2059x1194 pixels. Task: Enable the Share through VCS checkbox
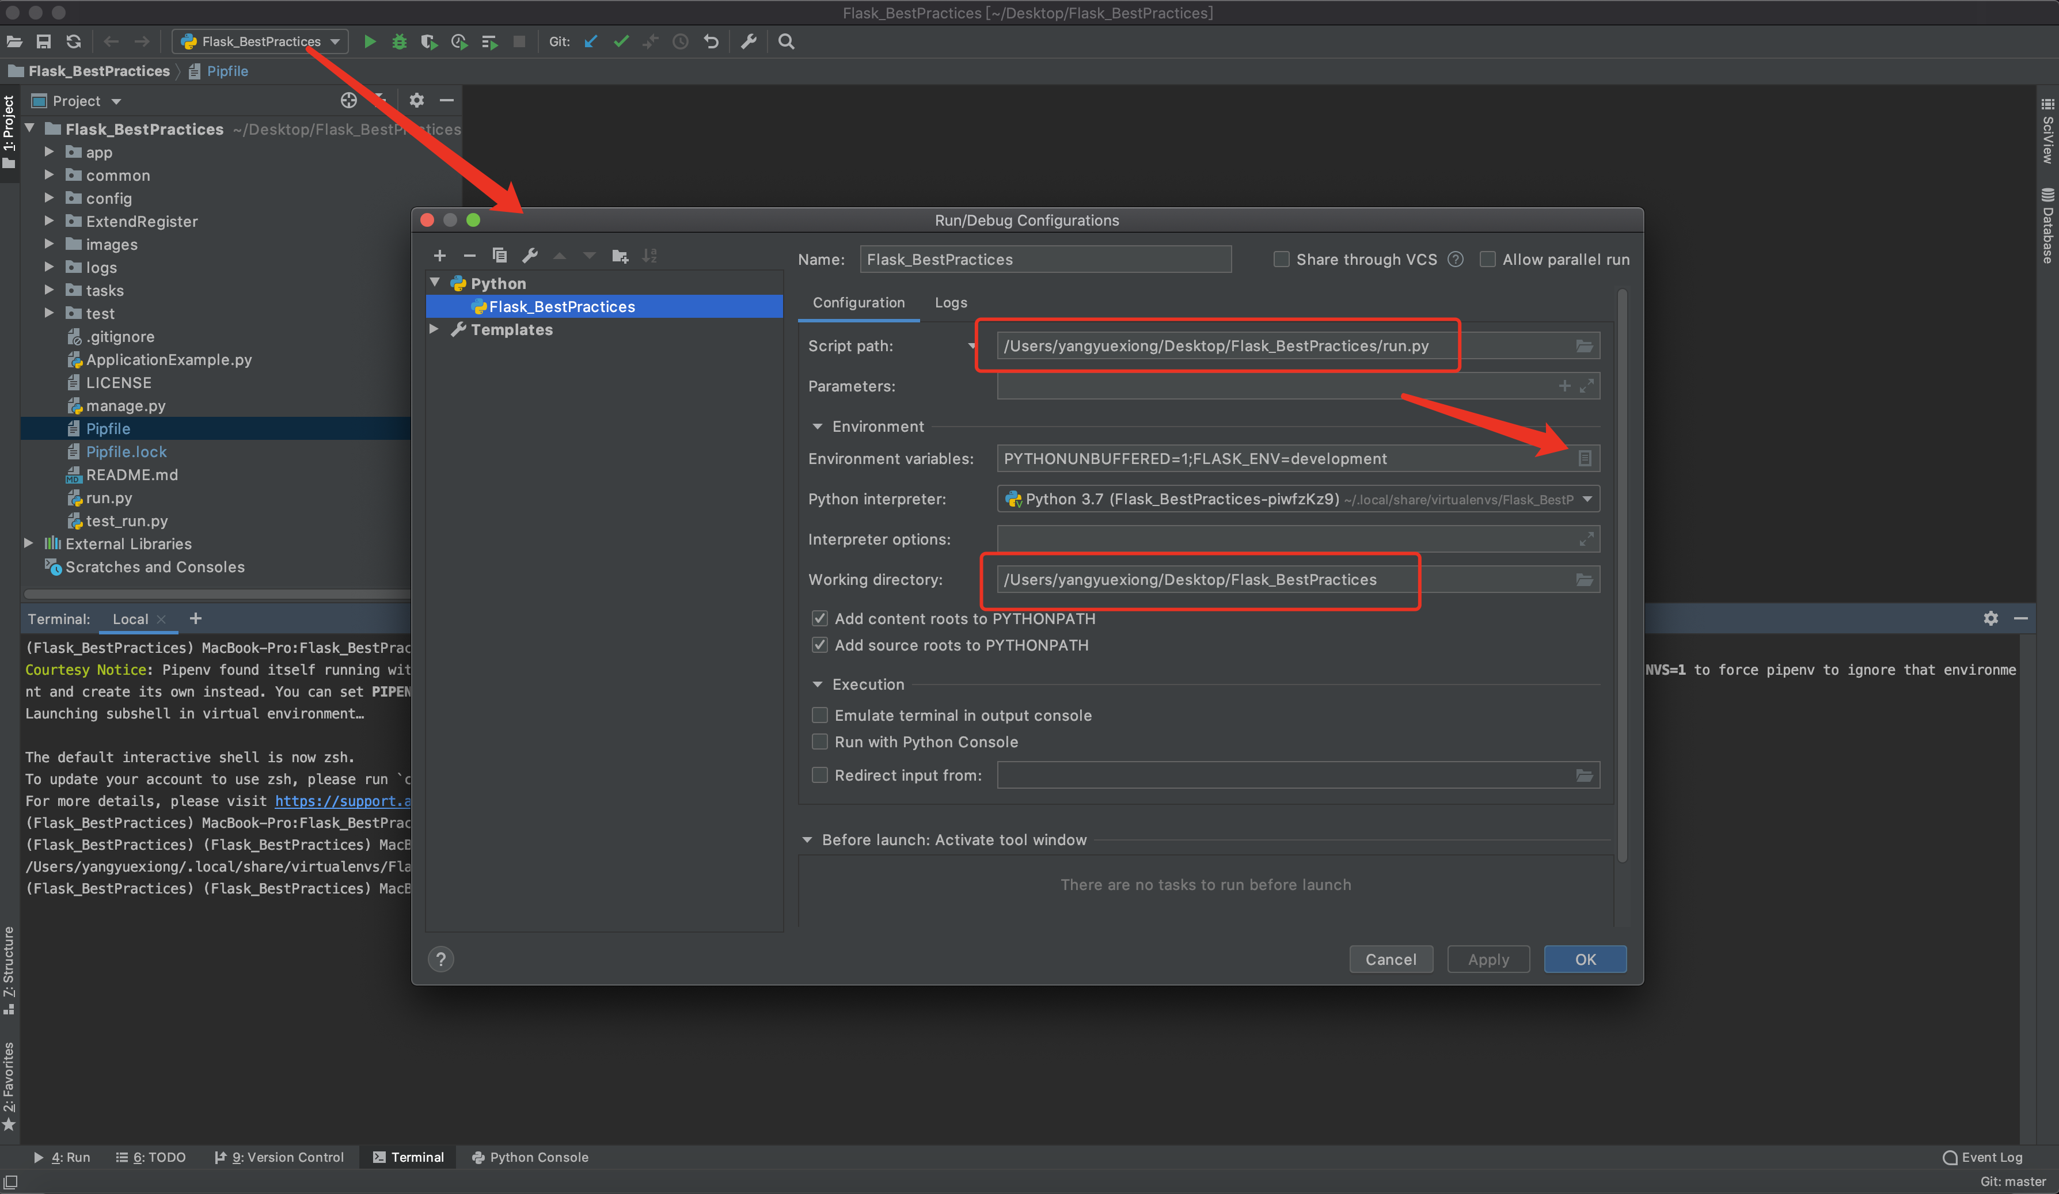(1281, 259)
